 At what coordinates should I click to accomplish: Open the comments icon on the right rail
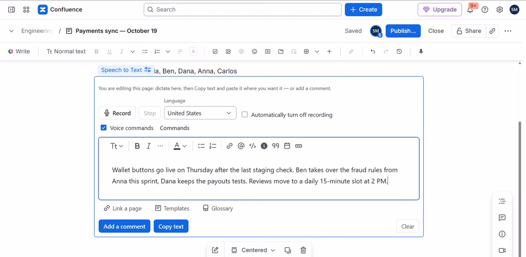[x=502, y=218]
